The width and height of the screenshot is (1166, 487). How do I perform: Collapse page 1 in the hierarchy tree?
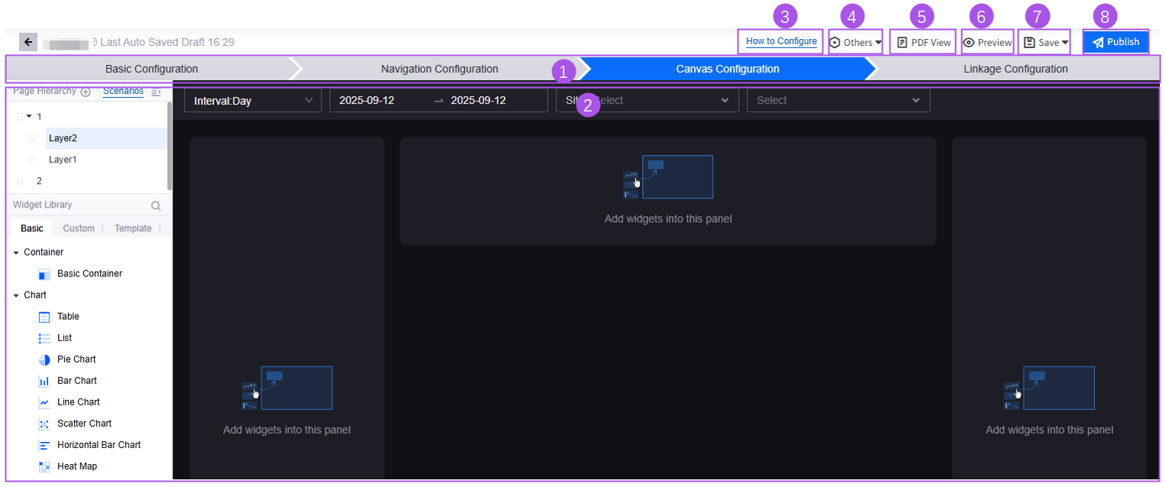(x=29, y=117)
